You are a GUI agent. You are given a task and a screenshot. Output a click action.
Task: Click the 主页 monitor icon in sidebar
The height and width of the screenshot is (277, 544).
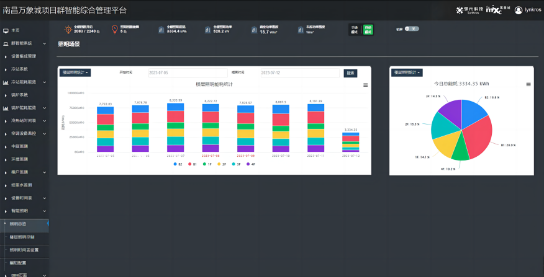[x=6, y=30]
